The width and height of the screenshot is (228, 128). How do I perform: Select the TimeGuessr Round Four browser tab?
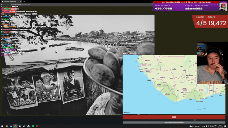pos(11,1)
